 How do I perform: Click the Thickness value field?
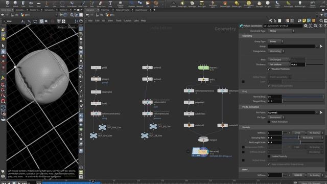[298, 64]
